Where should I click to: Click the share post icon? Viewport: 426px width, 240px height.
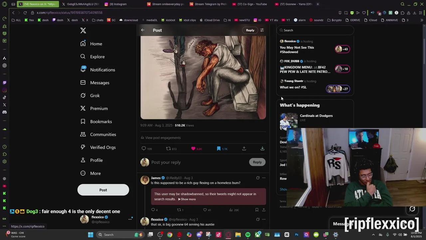(x=244, y=149)
